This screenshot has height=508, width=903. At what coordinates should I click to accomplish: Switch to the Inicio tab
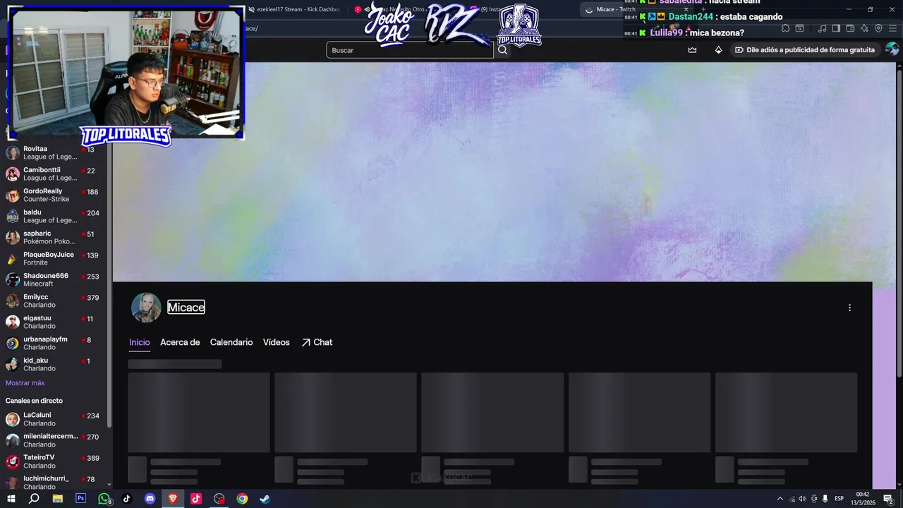[x=140, y=342]
